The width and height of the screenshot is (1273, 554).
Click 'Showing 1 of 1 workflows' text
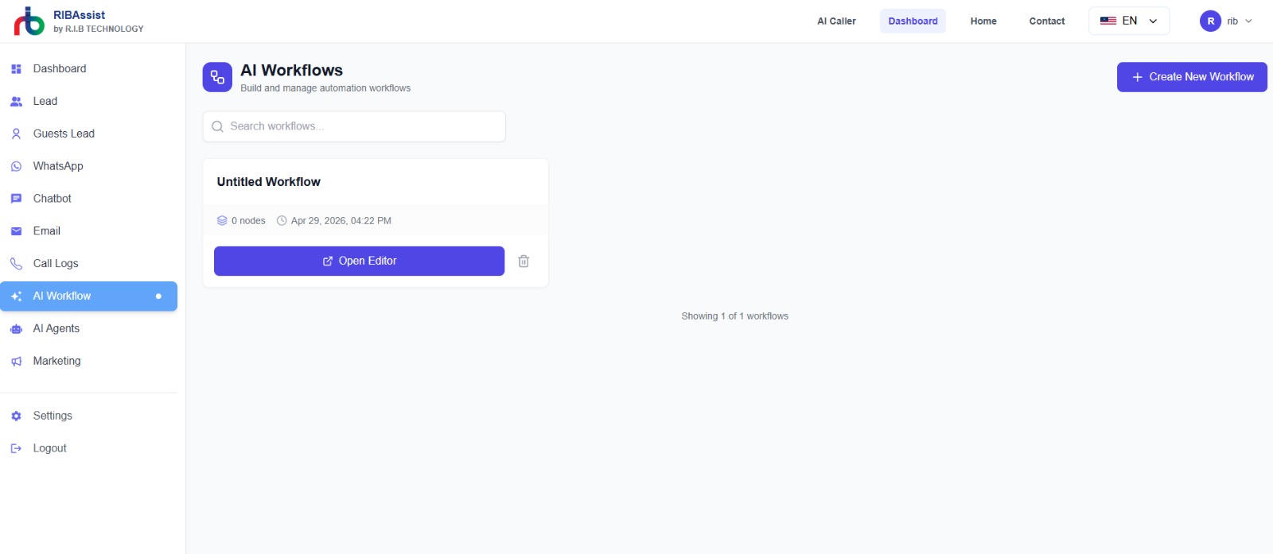pos(734,316)
